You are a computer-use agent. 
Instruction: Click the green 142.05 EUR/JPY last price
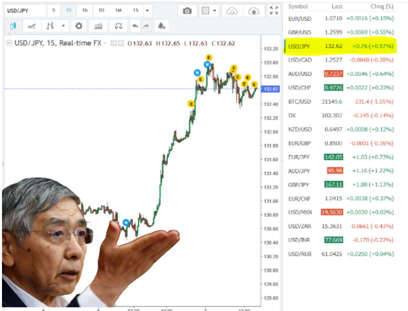334,157
